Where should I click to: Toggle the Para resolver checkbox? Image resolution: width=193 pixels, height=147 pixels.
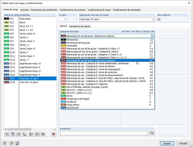coord(159,20)
